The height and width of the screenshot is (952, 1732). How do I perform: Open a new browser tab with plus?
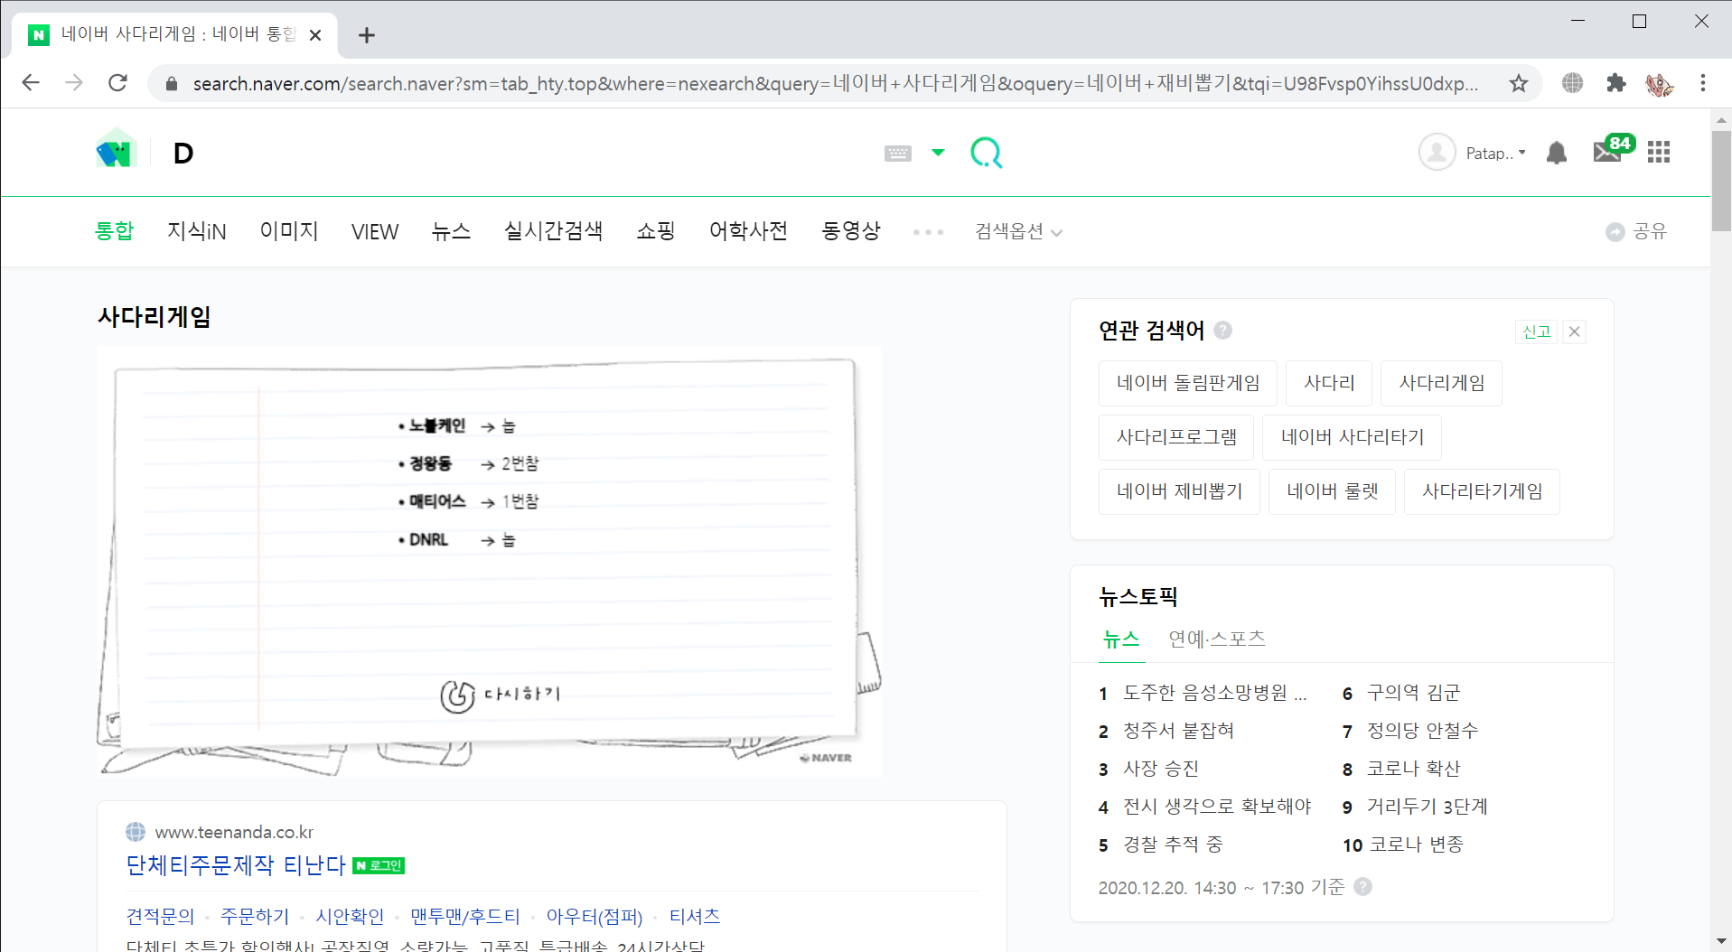(x=366, y=35)
